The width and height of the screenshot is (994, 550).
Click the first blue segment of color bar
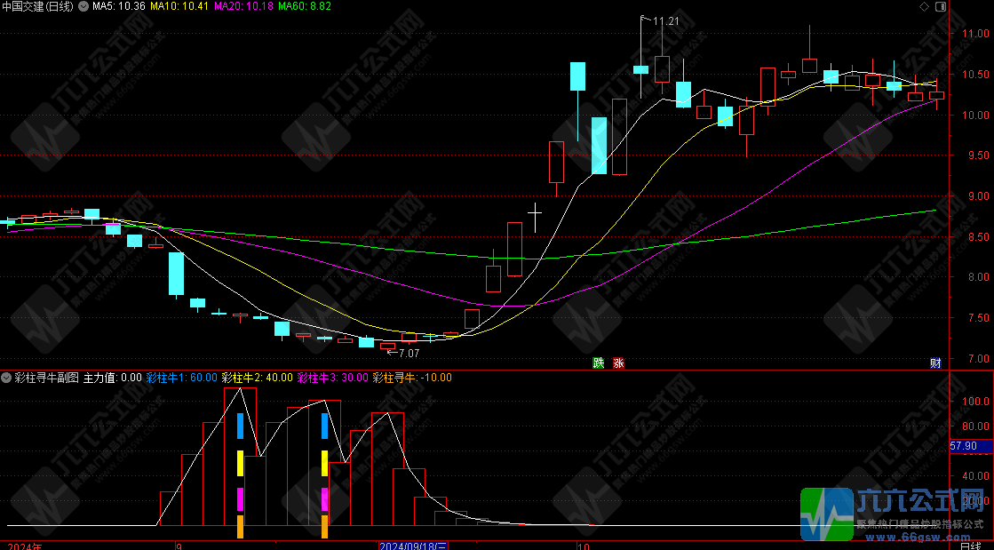click(240, 426)
